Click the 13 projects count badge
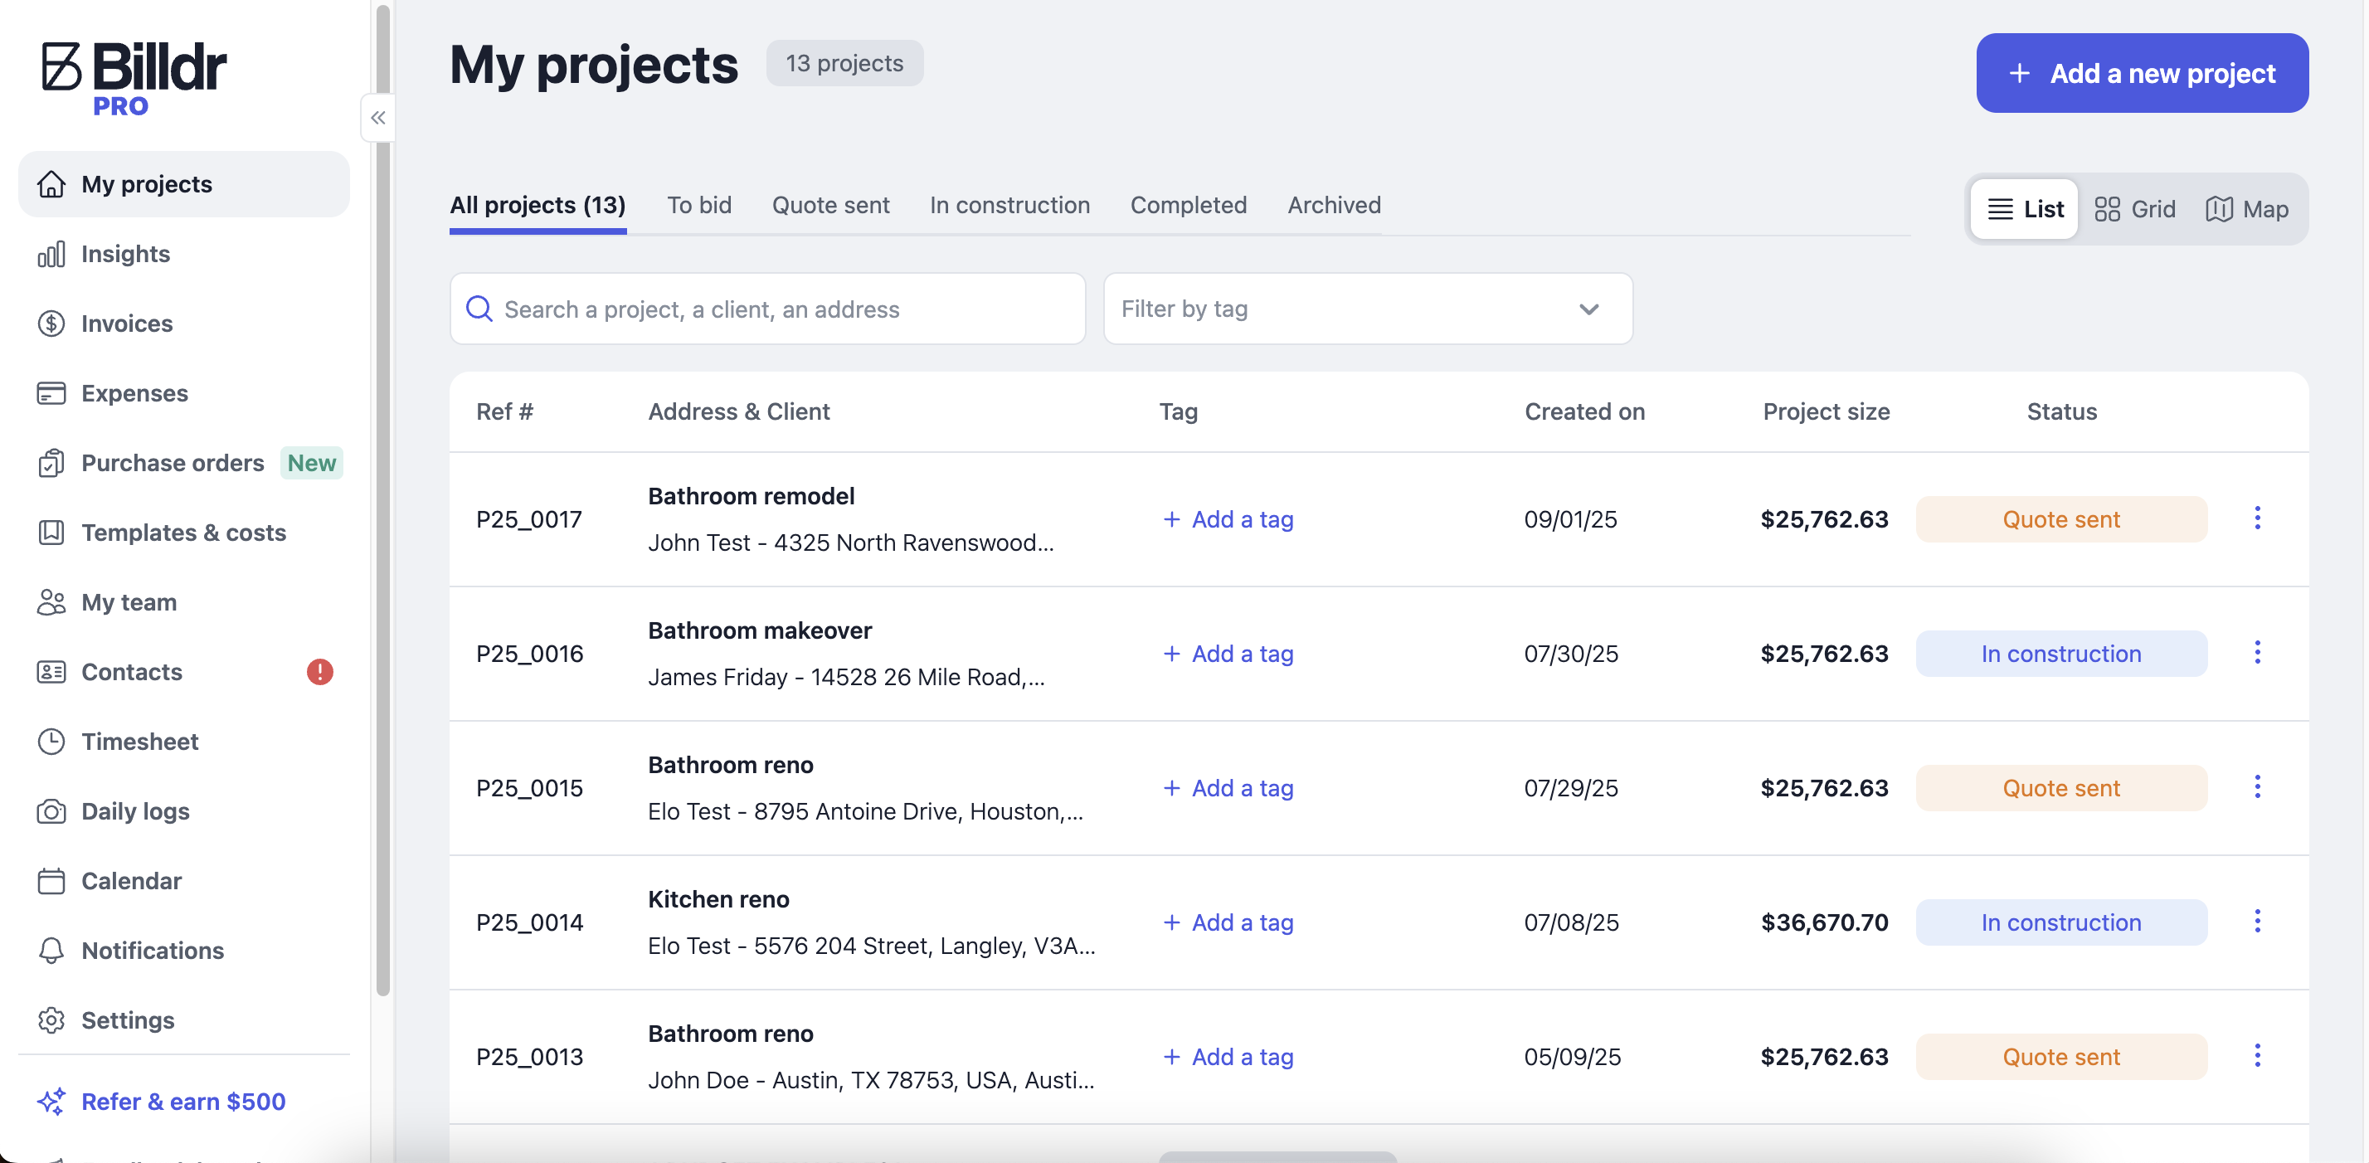The height and width of the screenshot is (1163, 2369). point(844,63)
